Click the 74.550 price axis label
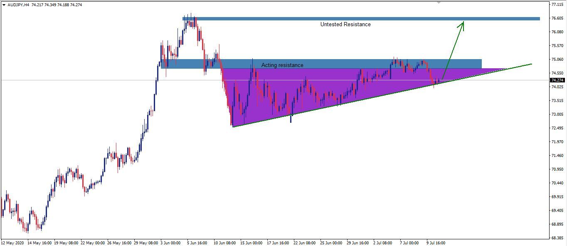 point(557,73)
